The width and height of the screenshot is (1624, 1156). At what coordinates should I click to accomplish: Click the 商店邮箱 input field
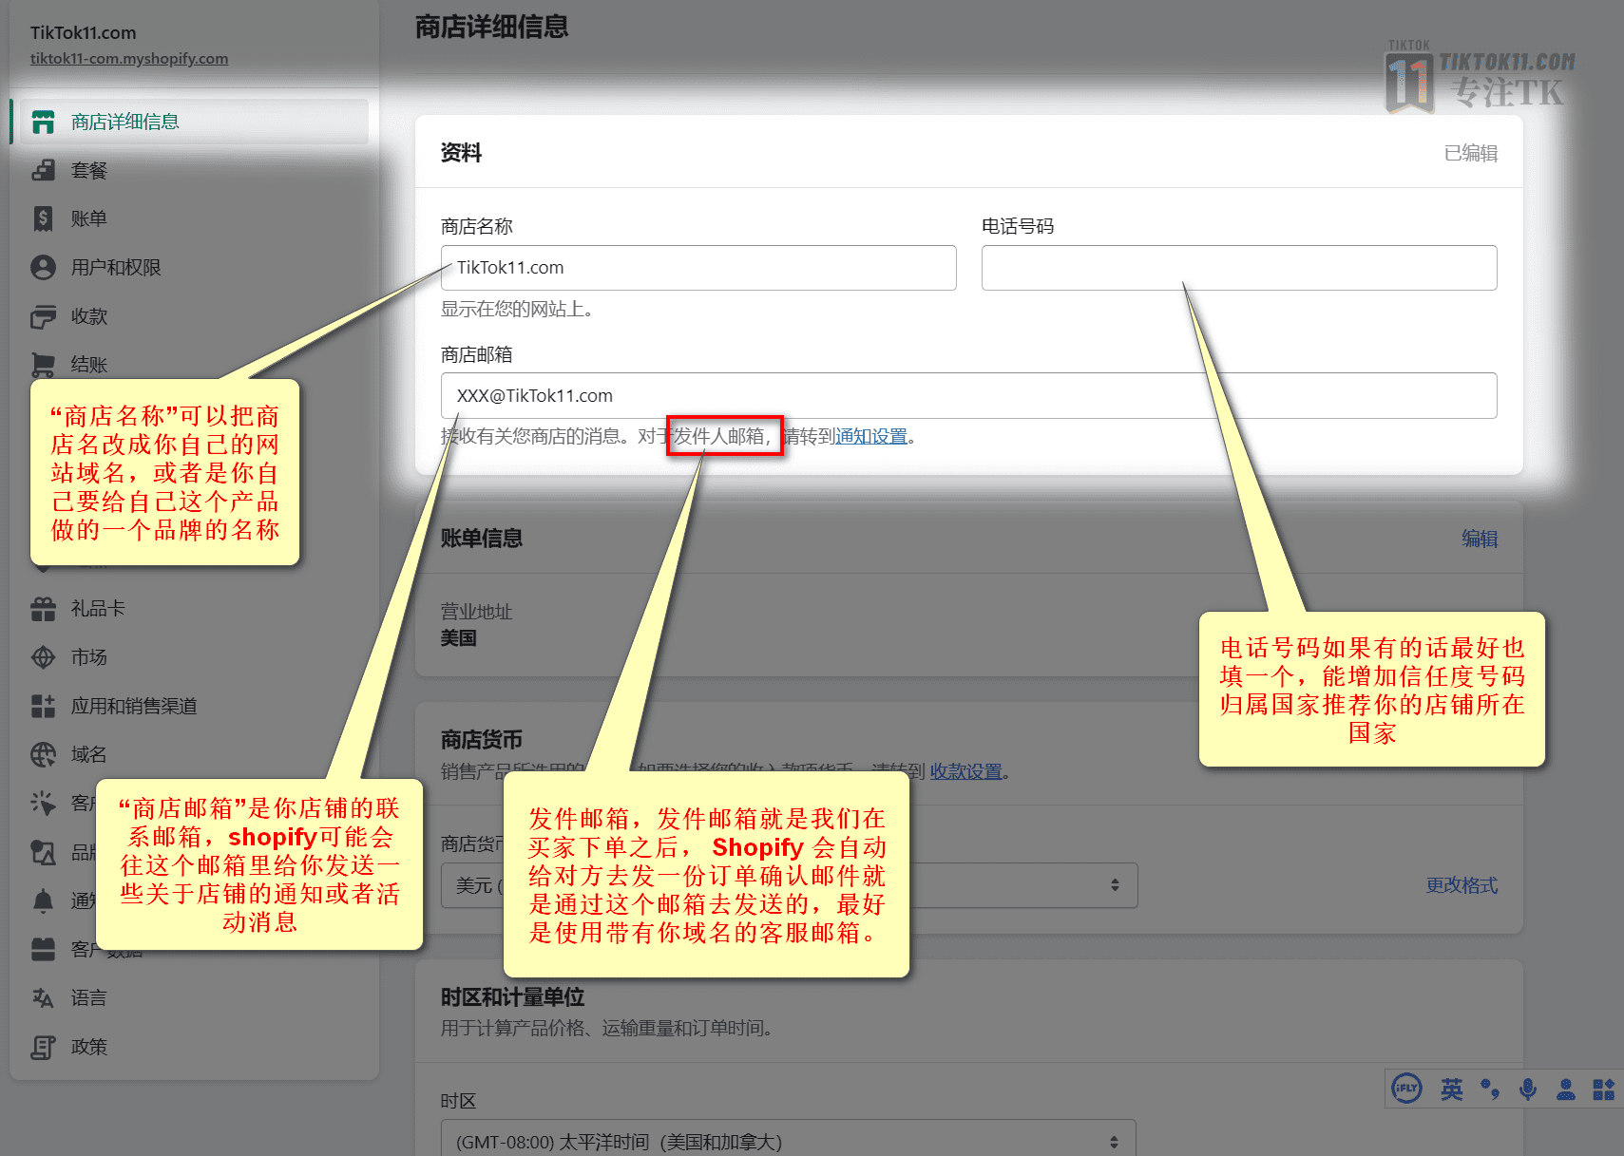969,395
